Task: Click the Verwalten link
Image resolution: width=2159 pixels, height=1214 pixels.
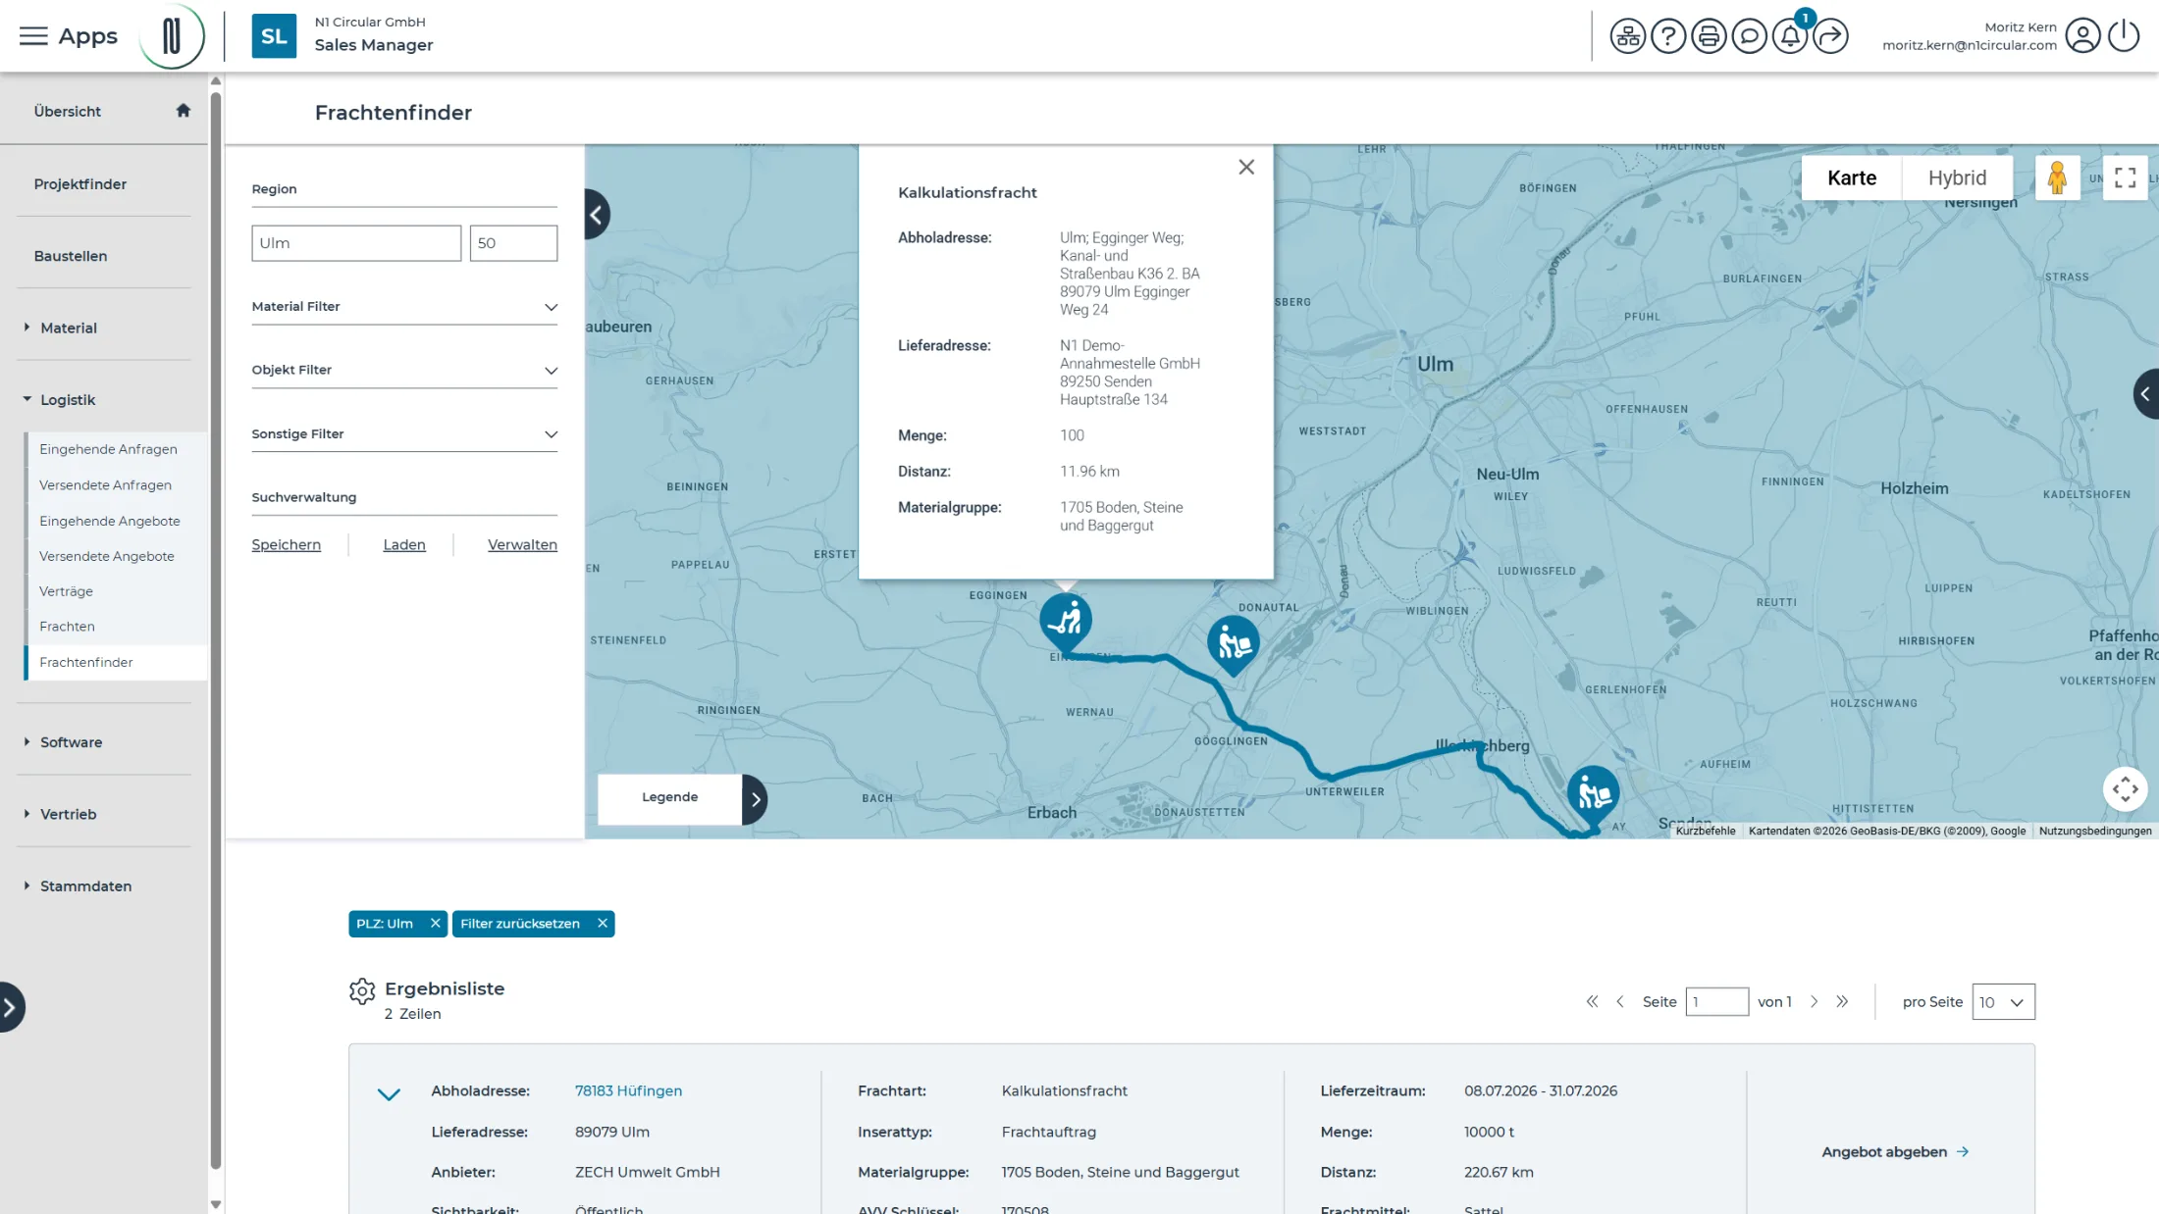Action: 522,545
